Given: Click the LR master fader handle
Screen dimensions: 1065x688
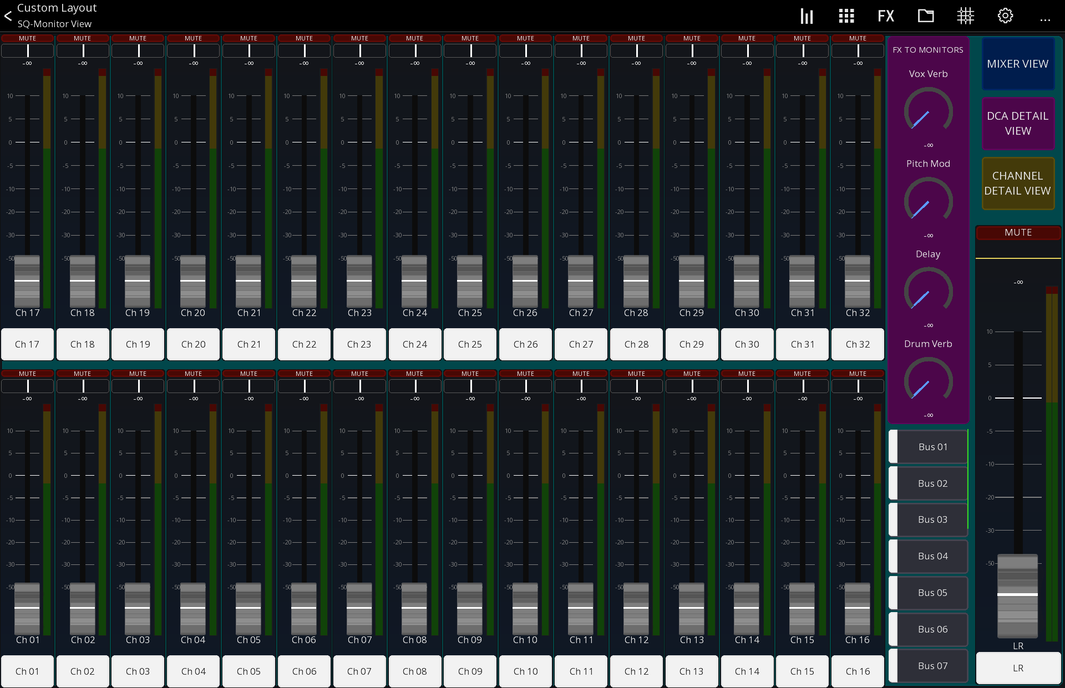Looking at the screenshot, I should click(x=1017, y=595).
